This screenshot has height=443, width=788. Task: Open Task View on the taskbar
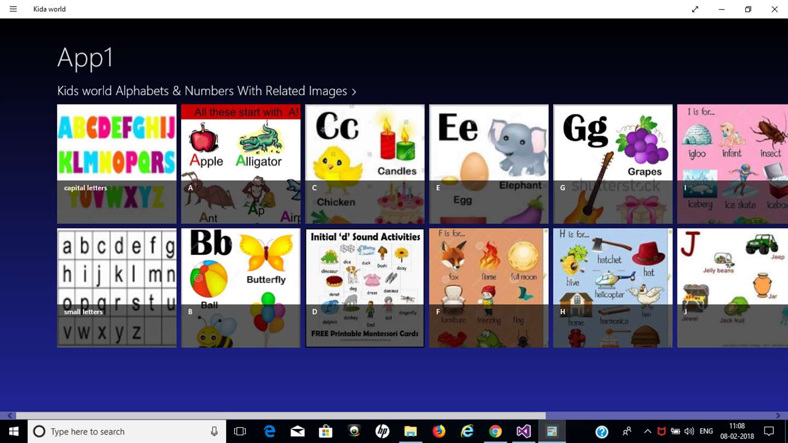[240, 432]
